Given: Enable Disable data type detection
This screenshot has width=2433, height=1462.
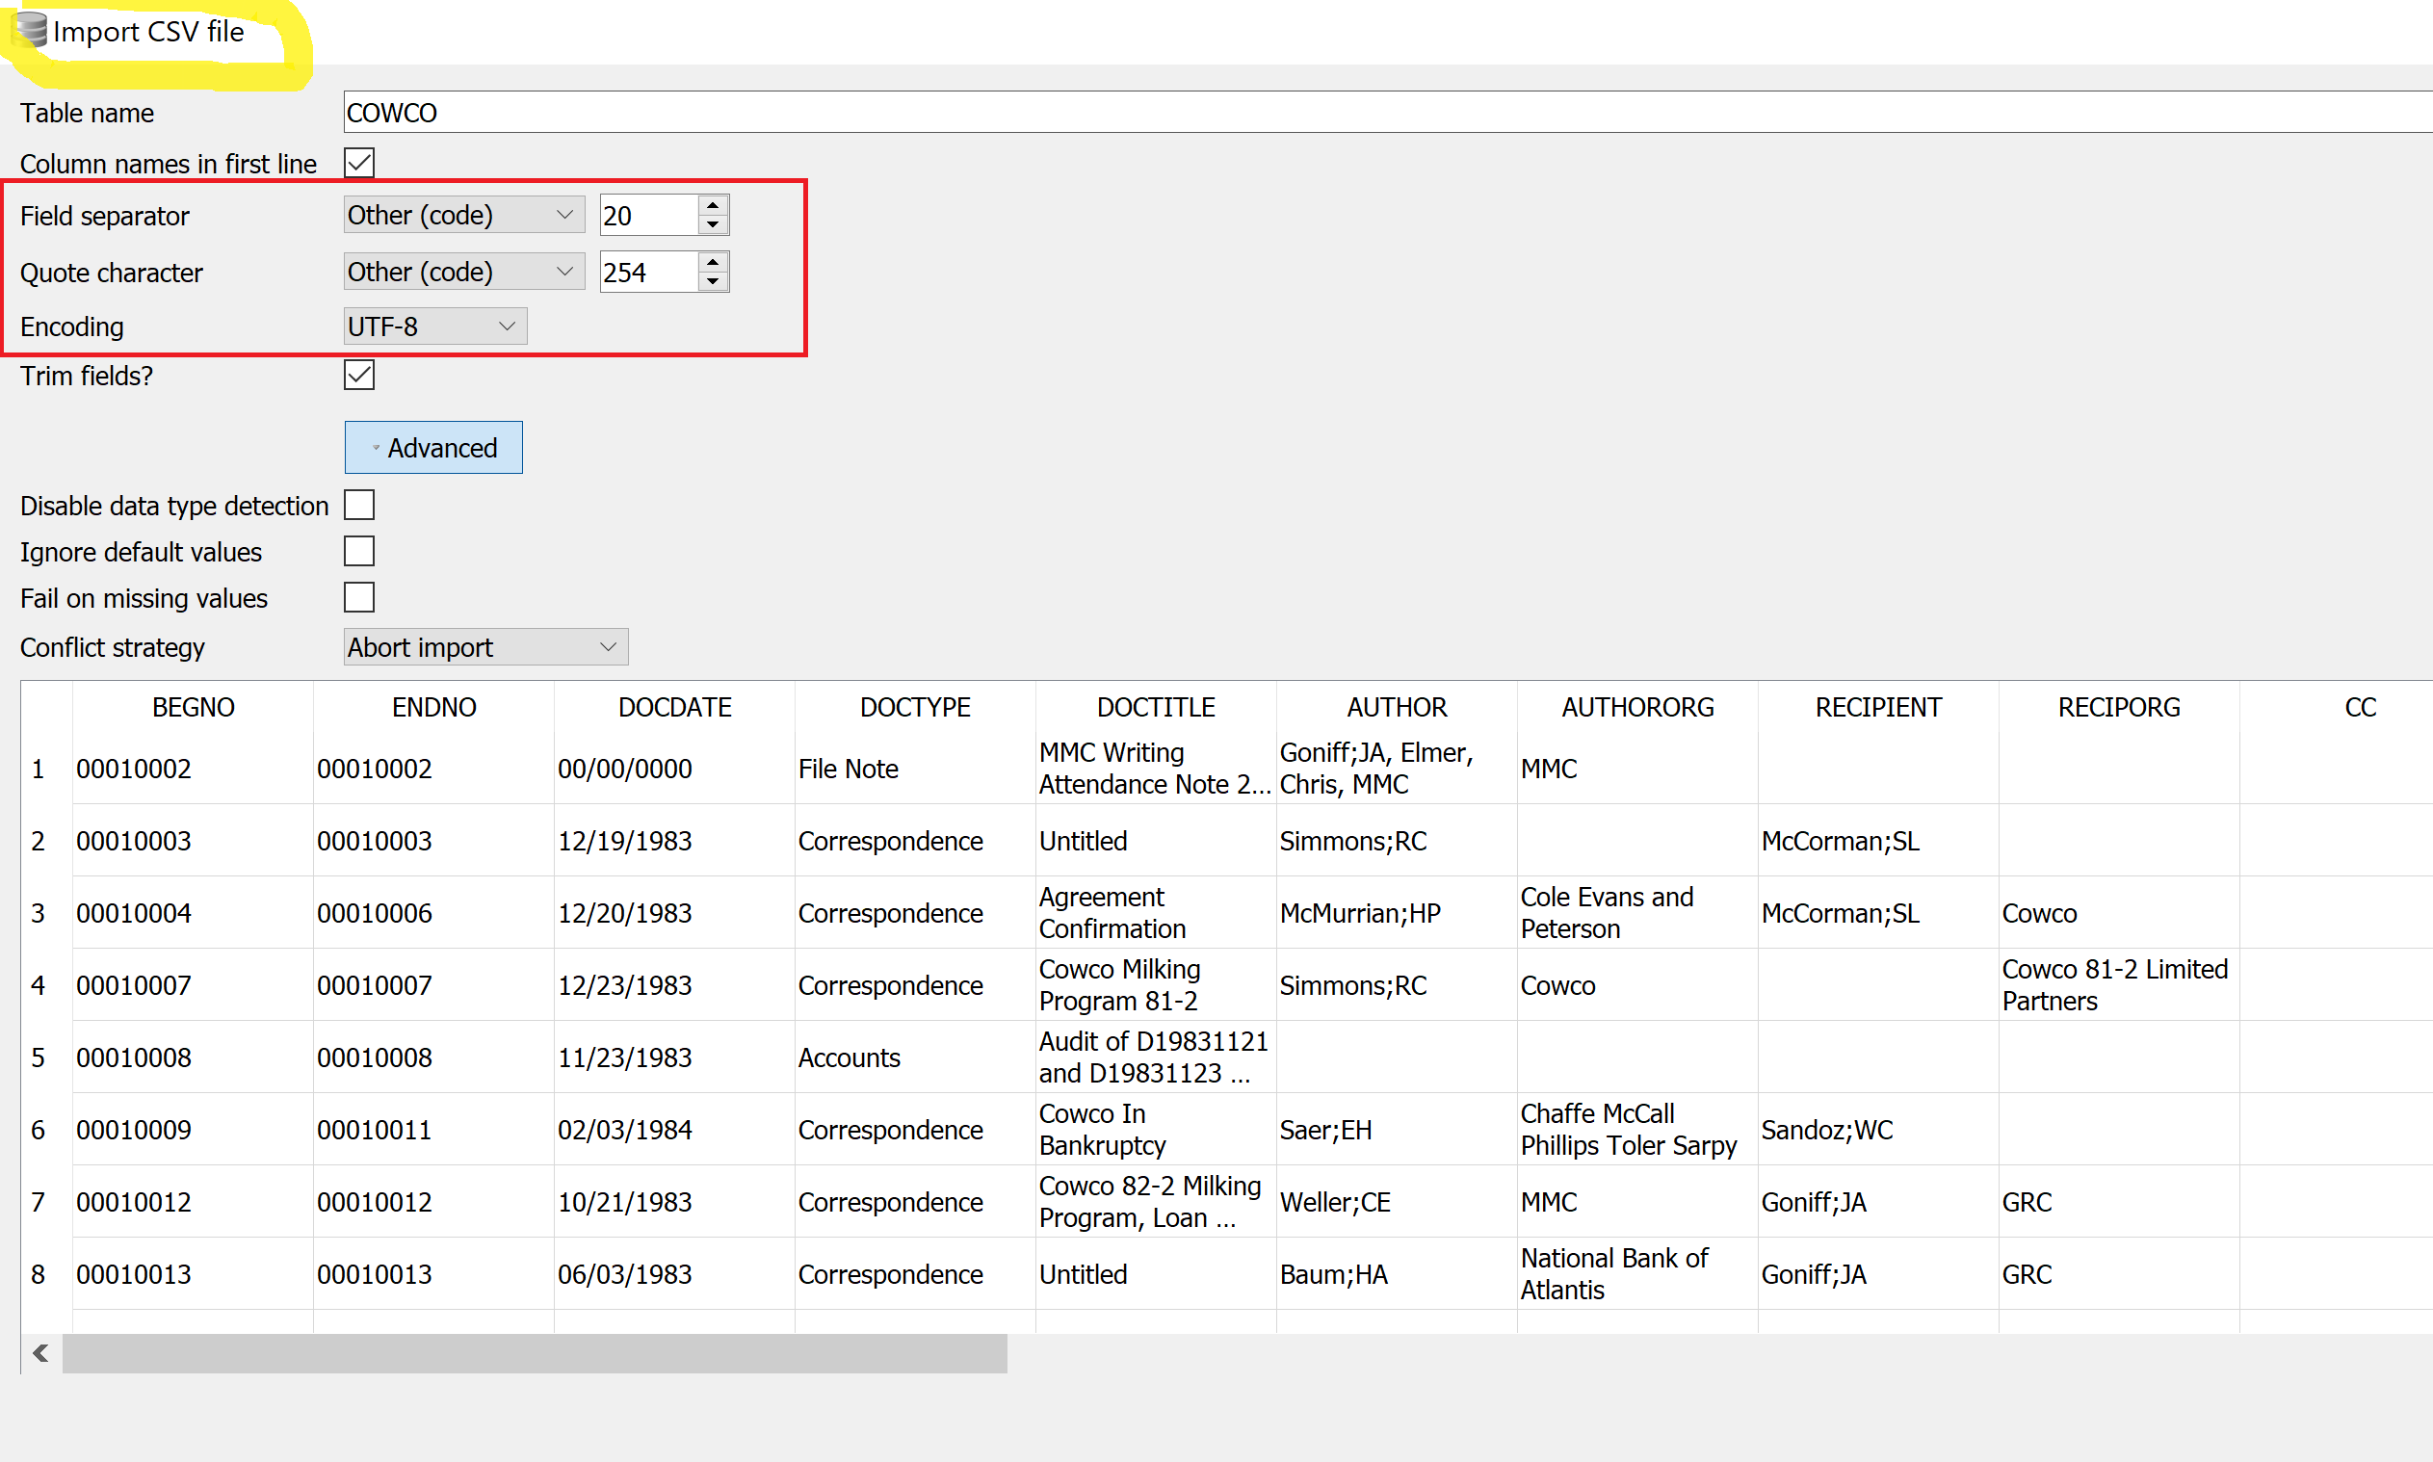Looking at the screenshot, I should [x=359, y=505].
